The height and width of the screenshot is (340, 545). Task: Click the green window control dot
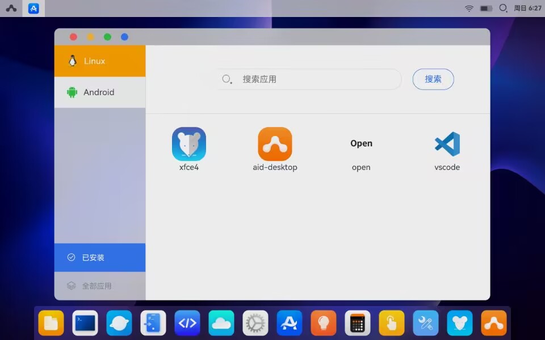(x=107, y=37)
